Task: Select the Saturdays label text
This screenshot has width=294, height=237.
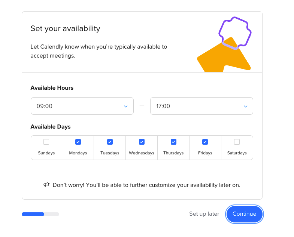Action: [237, 153]
